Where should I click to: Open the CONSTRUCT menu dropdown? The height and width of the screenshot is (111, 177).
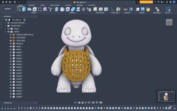[116, 13]
